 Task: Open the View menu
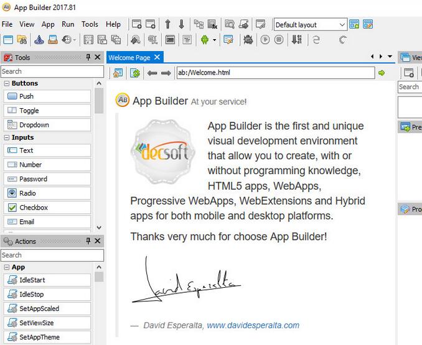pos(27,24)
